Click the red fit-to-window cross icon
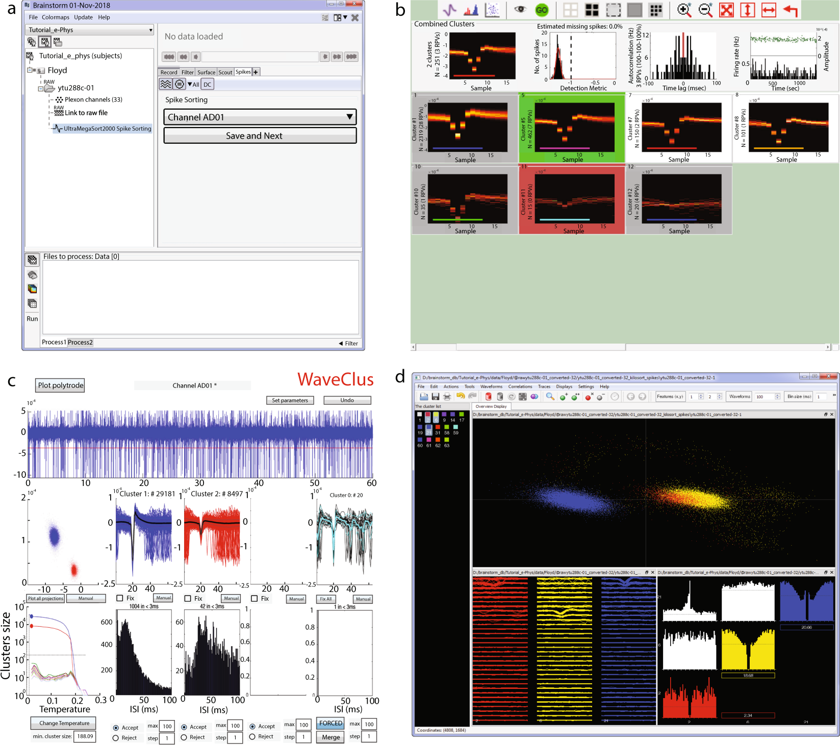840x745 pixels. (x=726, y=10)
